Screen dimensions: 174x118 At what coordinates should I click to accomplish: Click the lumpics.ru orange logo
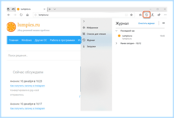click(x=11, y=27)
